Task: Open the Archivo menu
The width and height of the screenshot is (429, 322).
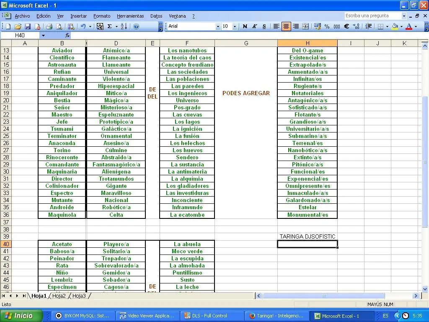Action: 22,16
